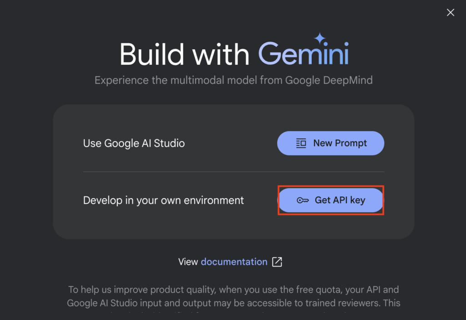Select the Develop in your own environment text
This screenshot has width=466, height=320.
tap(163, 200)
